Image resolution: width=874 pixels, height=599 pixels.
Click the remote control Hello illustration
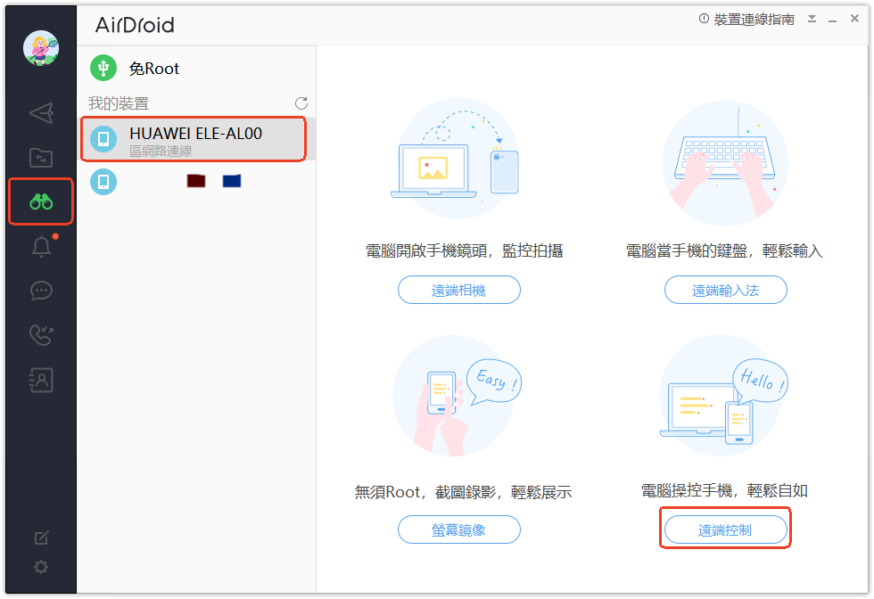723,397
